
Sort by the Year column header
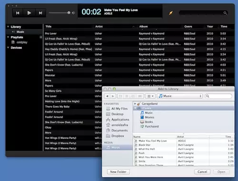(210, 27)
